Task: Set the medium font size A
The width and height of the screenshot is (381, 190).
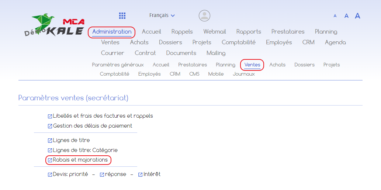Action: coord(346,16)
